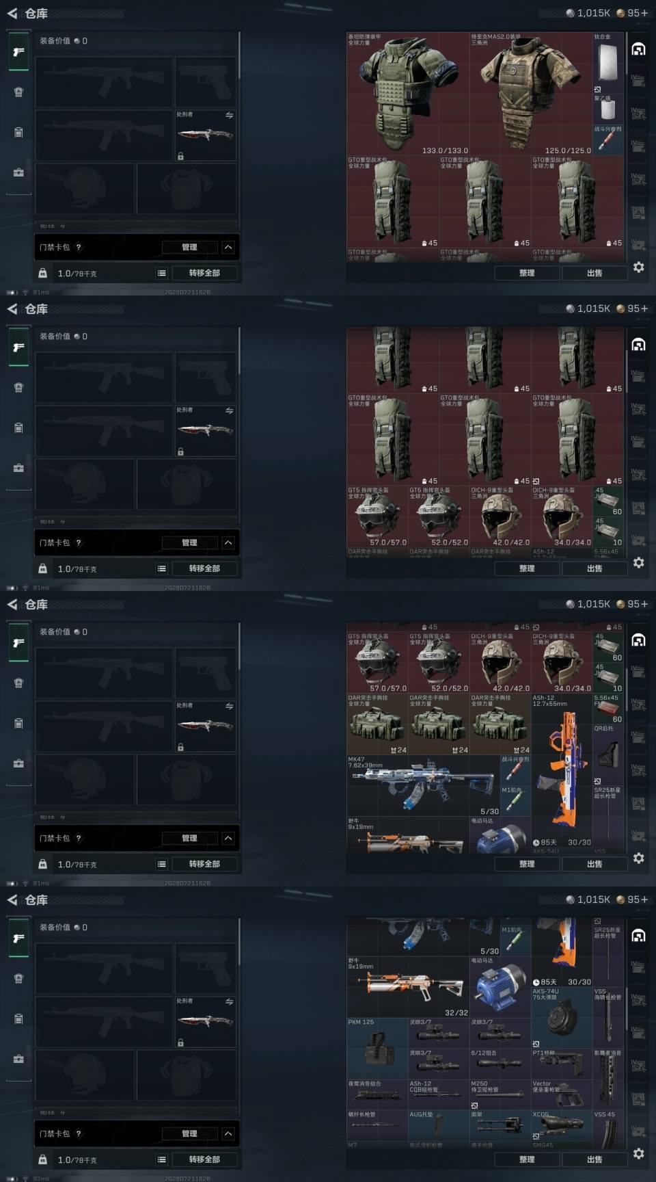Choose the VSS 海啸长枪管 barrel item

[608, 1018]
